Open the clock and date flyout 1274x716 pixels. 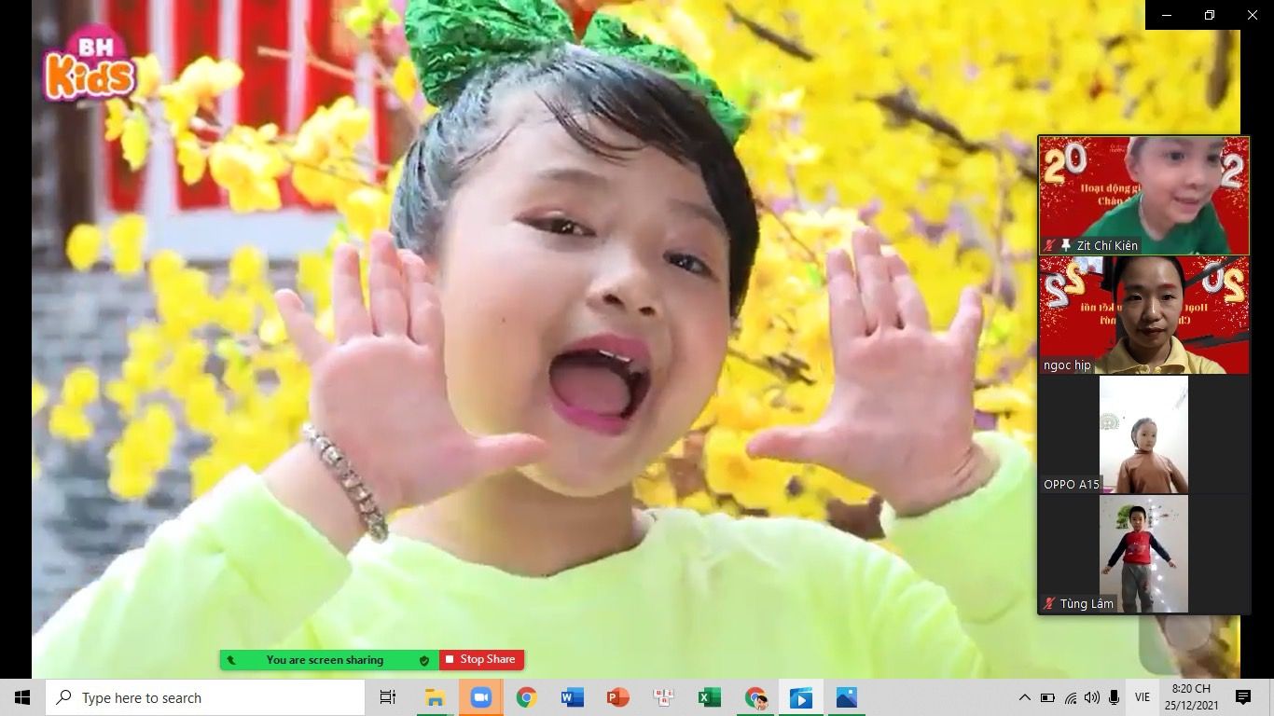1191,697
